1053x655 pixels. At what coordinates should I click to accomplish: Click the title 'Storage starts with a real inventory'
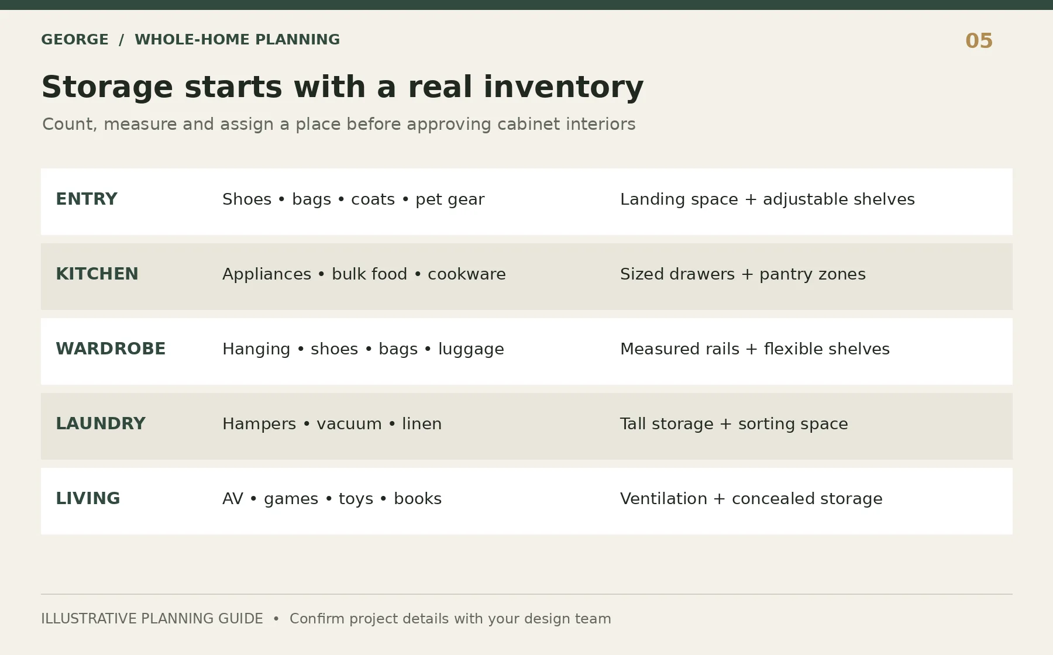tap(342, 87)
